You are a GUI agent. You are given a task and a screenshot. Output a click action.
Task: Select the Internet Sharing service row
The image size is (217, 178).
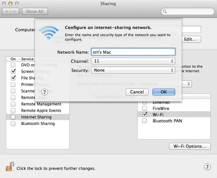pos(38,117)
